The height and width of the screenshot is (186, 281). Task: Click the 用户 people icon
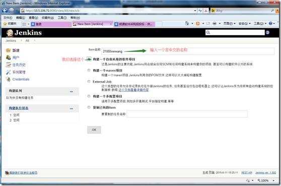coord(8,57)
